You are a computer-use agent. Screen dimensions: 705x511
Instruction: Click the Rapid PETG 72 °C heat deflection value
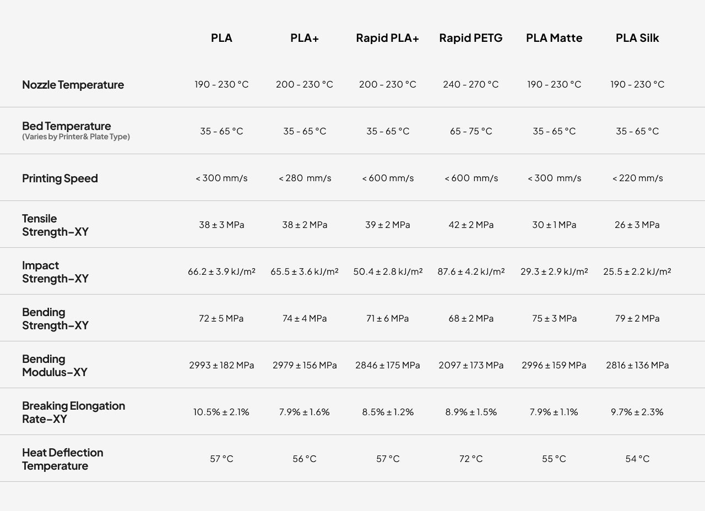471,459
